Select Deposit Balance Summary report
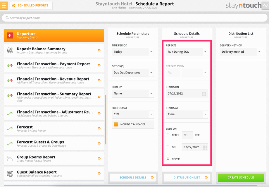Screen dimensions: 269x187 coord(54,51)
